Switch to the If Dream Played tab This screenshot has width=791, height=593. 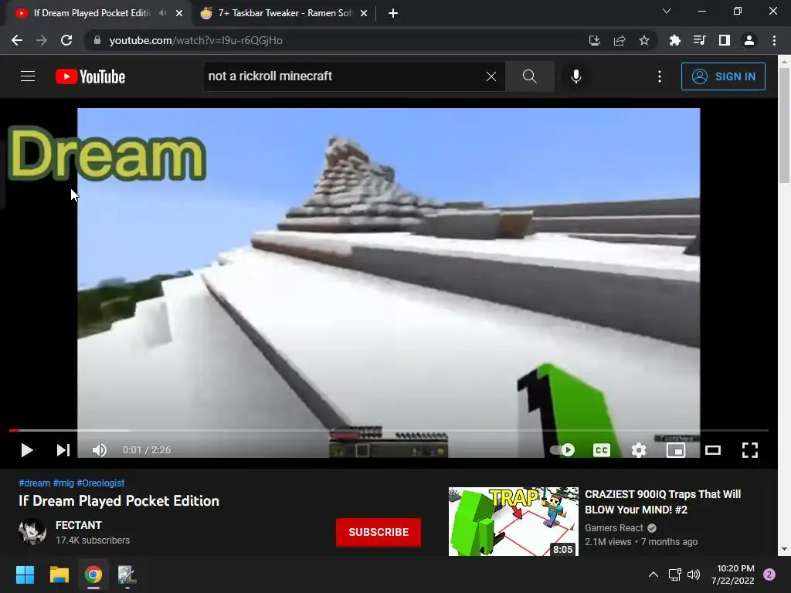(x=91, y=13)
